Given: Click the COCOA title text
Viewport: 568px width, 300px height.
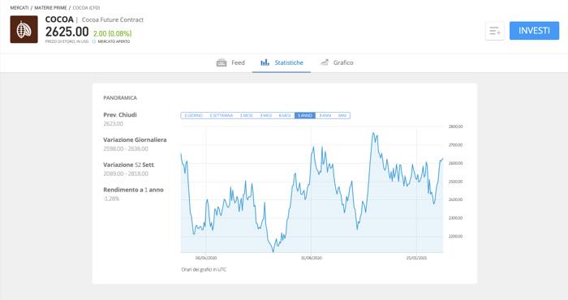Looking at the screenshot, I should (x=59, y=19).
